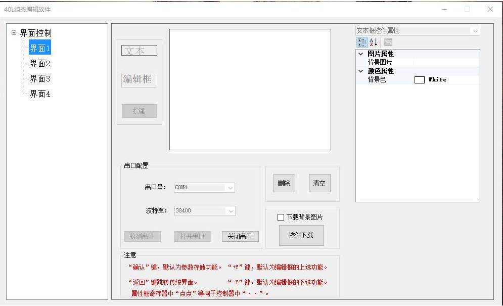This screenshot has width=503, height=306.
Task: Click the White 背景色 color swatch
Action: pos(419,80)
